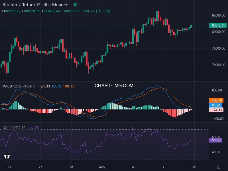
Task: Click date 28 on the time axis
Action: pyautogui.click(x=71, y=167)
